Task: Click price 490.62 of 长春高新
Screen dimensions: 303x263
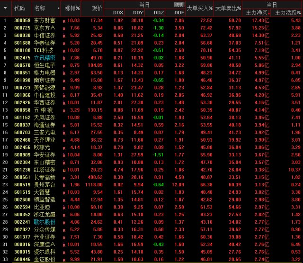Action: tap(95, 177)
